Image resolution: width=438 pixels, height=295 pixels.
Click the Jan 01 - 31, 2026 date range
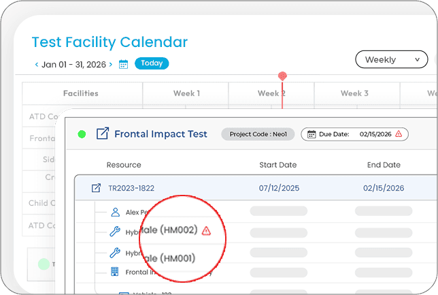click(x=73, y=65)
